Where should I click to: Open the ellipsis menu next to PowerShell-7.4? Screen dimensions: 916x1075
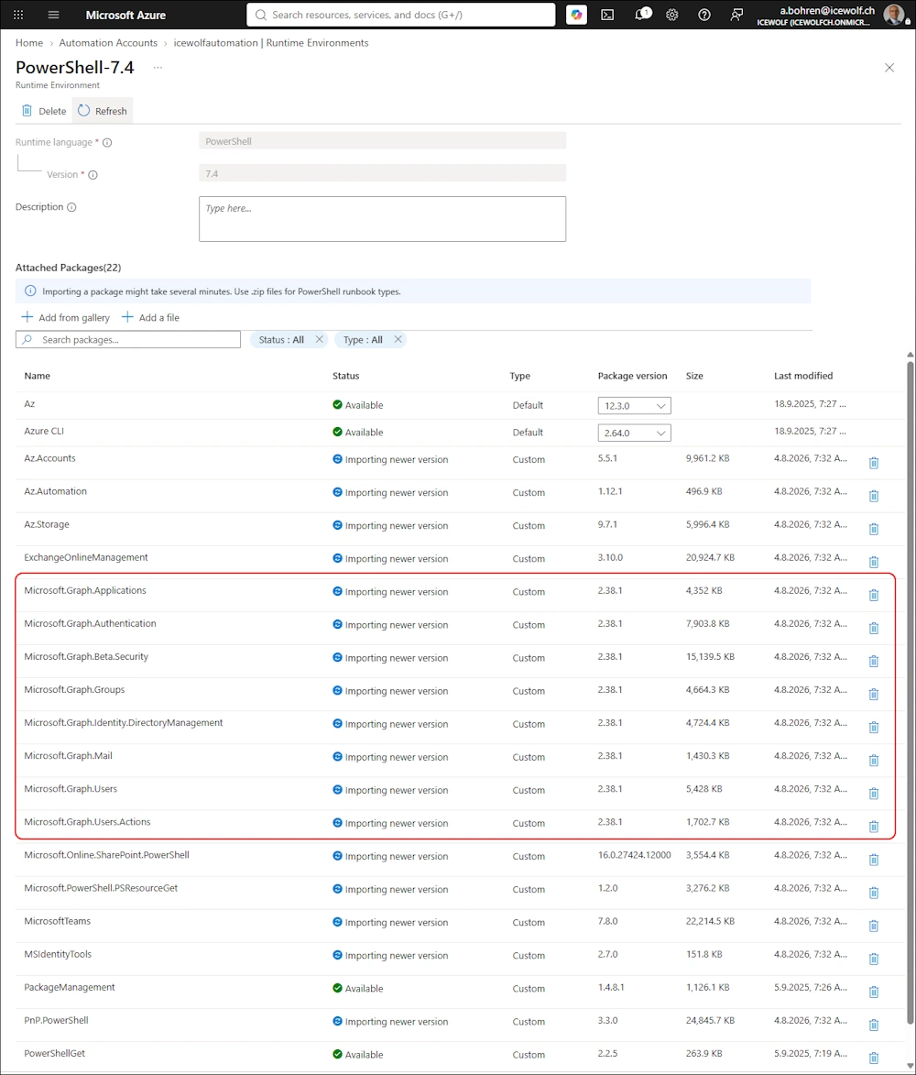coord(158,67)
